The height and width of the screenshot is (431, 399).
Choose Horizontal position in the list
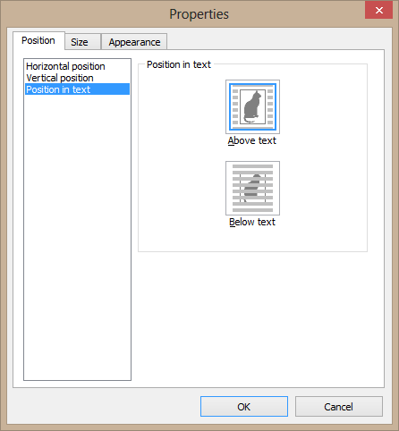(x=65, y=66)
